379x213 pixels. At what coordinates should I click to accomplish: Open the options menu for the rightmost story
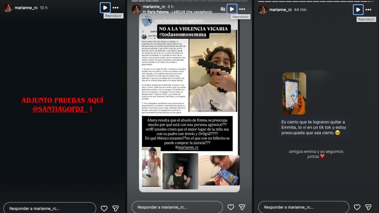coord(369,9)
